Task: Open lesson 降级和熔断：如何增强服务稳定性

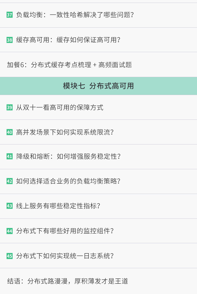Action: (x=98, y=157)
